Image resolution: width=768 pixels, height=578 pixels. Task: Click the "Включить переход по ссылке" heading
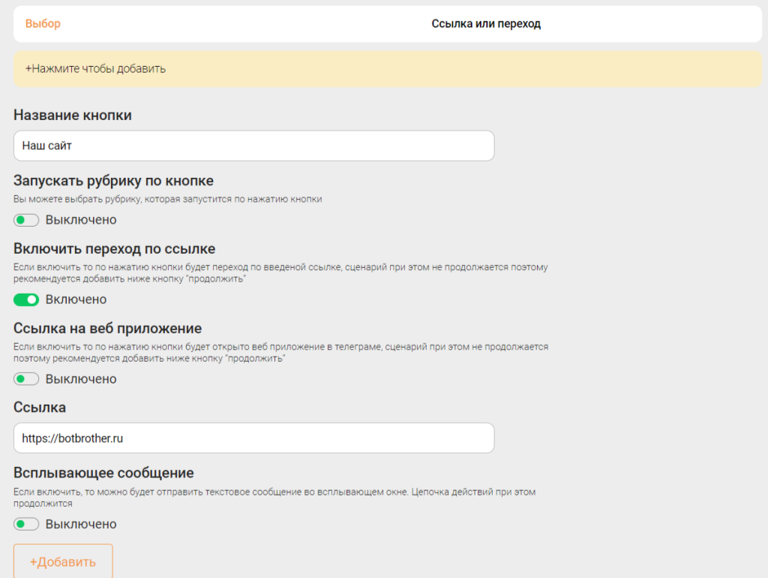pyautogui.click(x=114, y=249)
